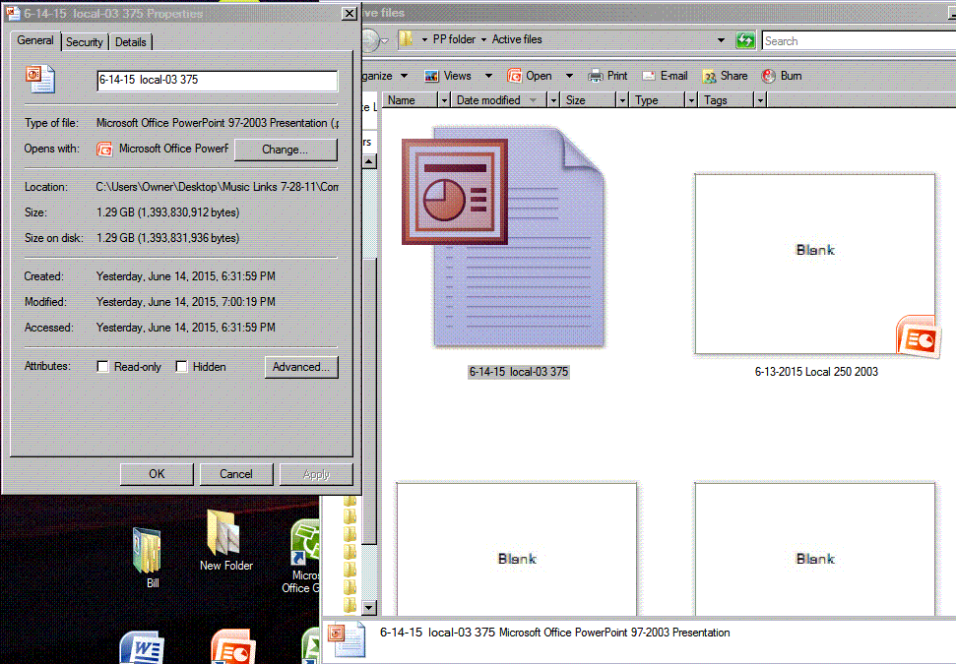956x664 pixels.
Task: Click the Views icon in Explorer toolbar
Action: tap(431, 76)
